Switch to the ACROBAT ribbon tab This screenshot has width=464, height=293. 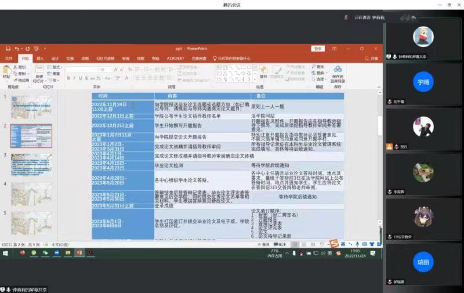click(175, 58)
